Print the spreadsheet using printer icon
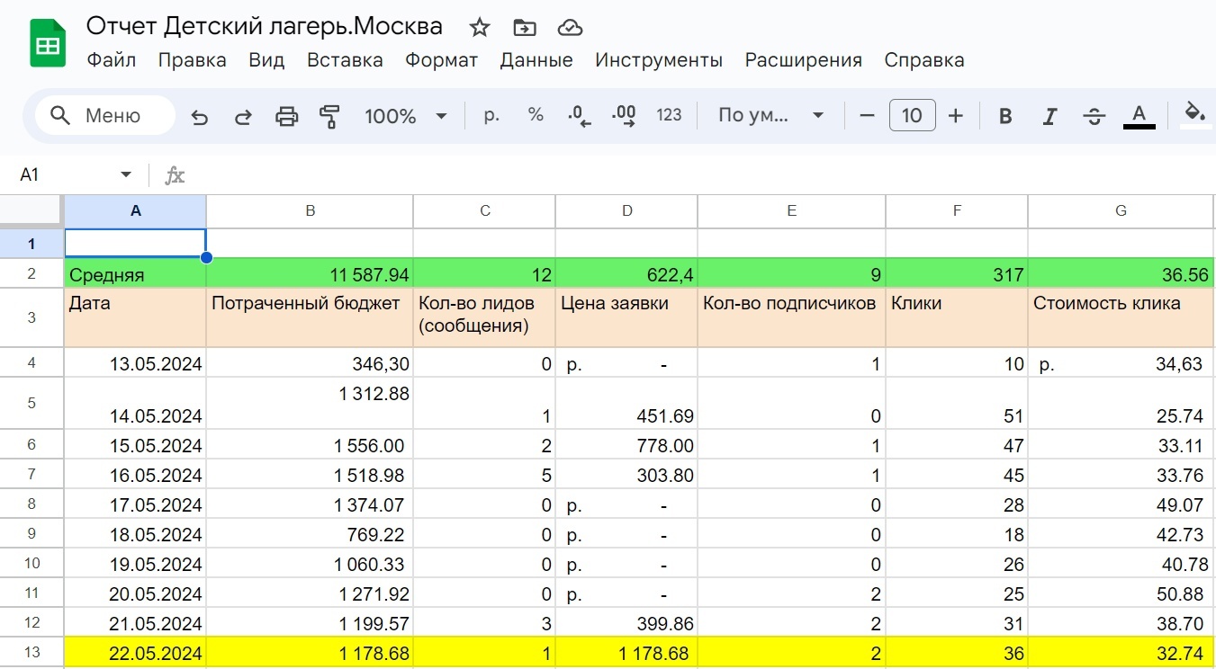Screen dimensions: 1216x669 tap(286, 116)
